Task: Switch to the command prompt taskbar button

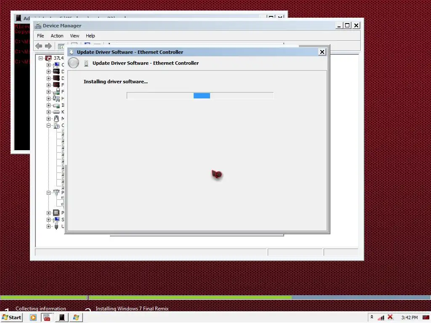Action: click(x=61, y=318)
